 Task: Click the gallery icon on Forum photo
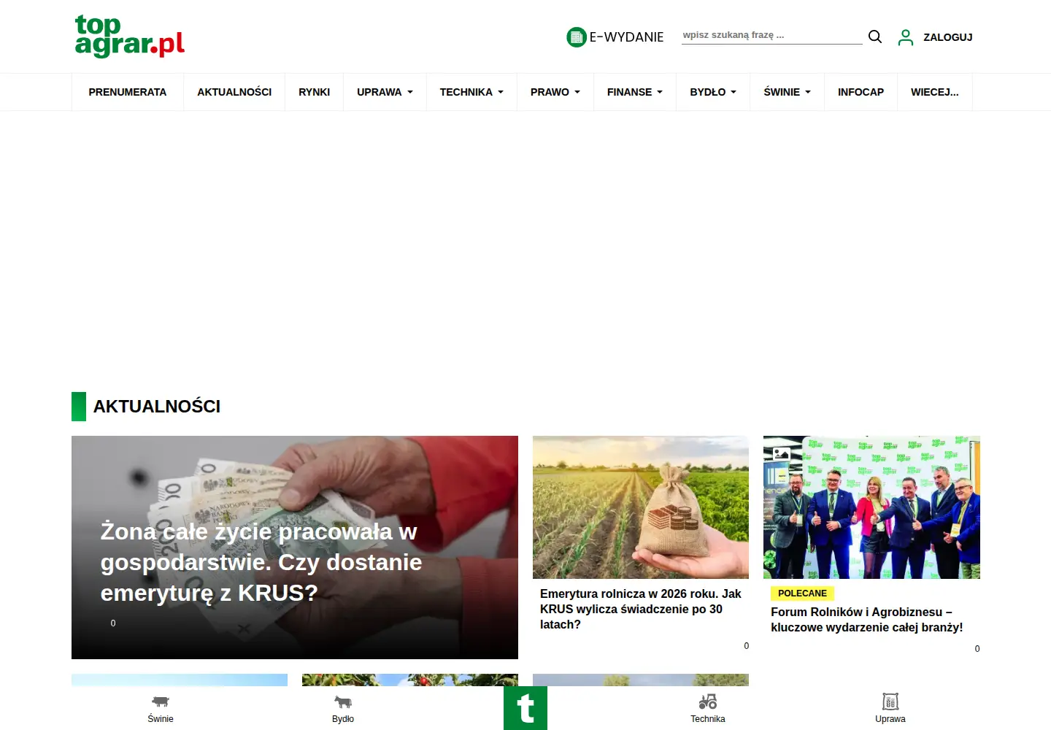click(x=782, y=453)
